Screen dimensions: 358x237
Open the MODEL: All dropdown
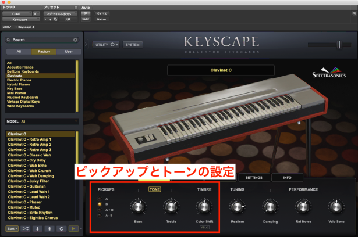pos(42,121)
